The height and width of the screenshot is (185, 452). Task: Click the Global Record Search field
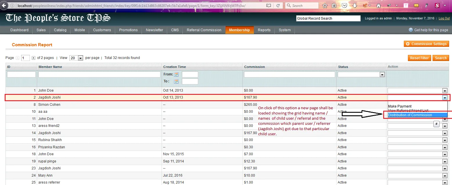click(328, 18)
